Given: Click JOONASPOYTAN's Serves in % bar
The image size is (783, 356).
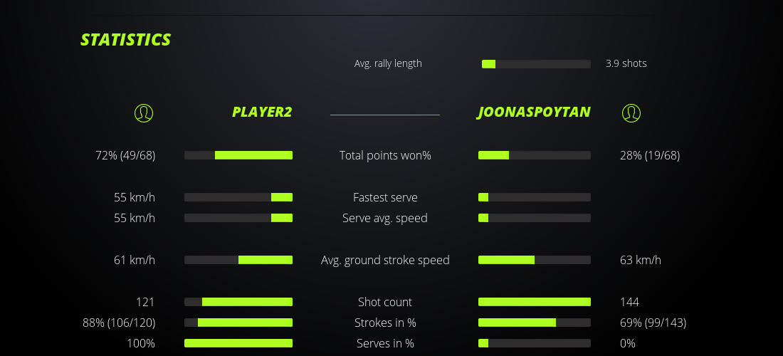Looking at the screenshot, I should [x=535, y=343].
